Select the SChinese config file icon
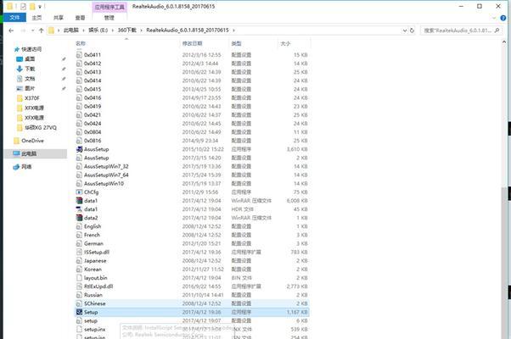This screenshot has width=511, height=339. tap(79, 303)
